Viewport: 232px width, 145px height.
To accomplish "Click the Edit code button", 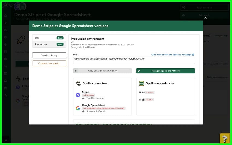I will click(204, 16).
